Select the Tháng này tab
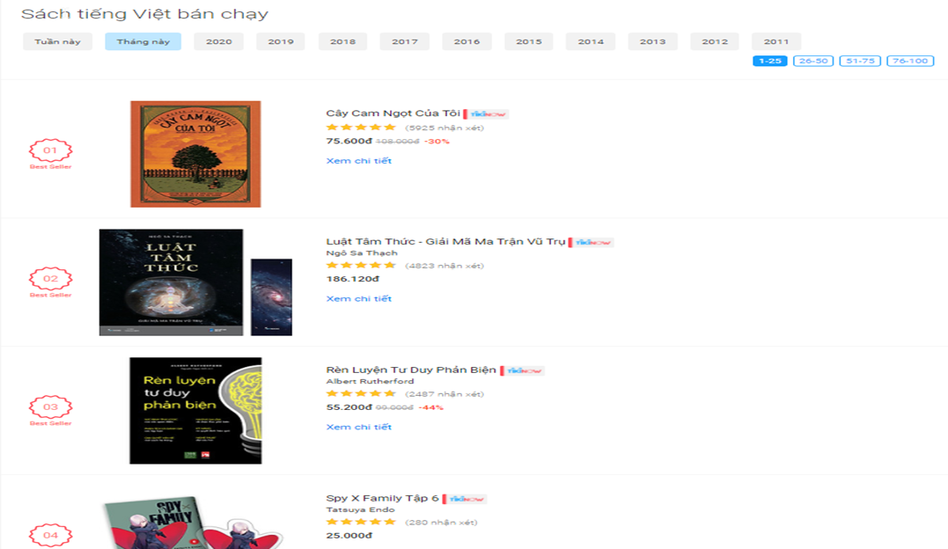The height and width of the screenshot is (549, 948). (143, 41)
